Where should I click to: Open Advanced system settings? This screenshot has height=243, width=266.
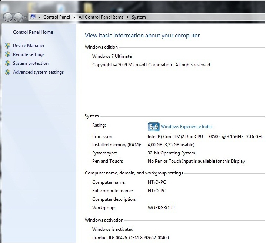coord(38,72)
